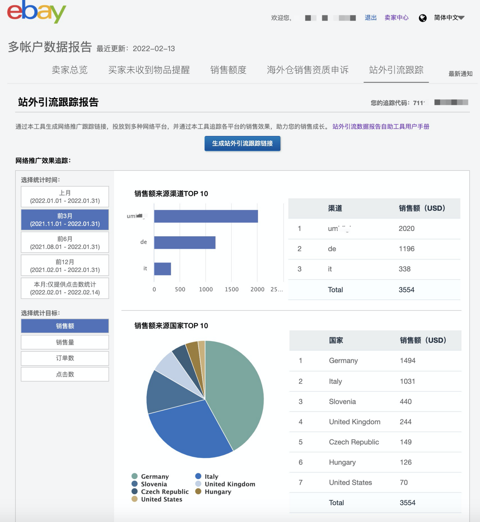This screenshot has width=480, height=522.
Task: Open the 站外引流数据报告自助工具用户手册 link
Action: (380, 127)
